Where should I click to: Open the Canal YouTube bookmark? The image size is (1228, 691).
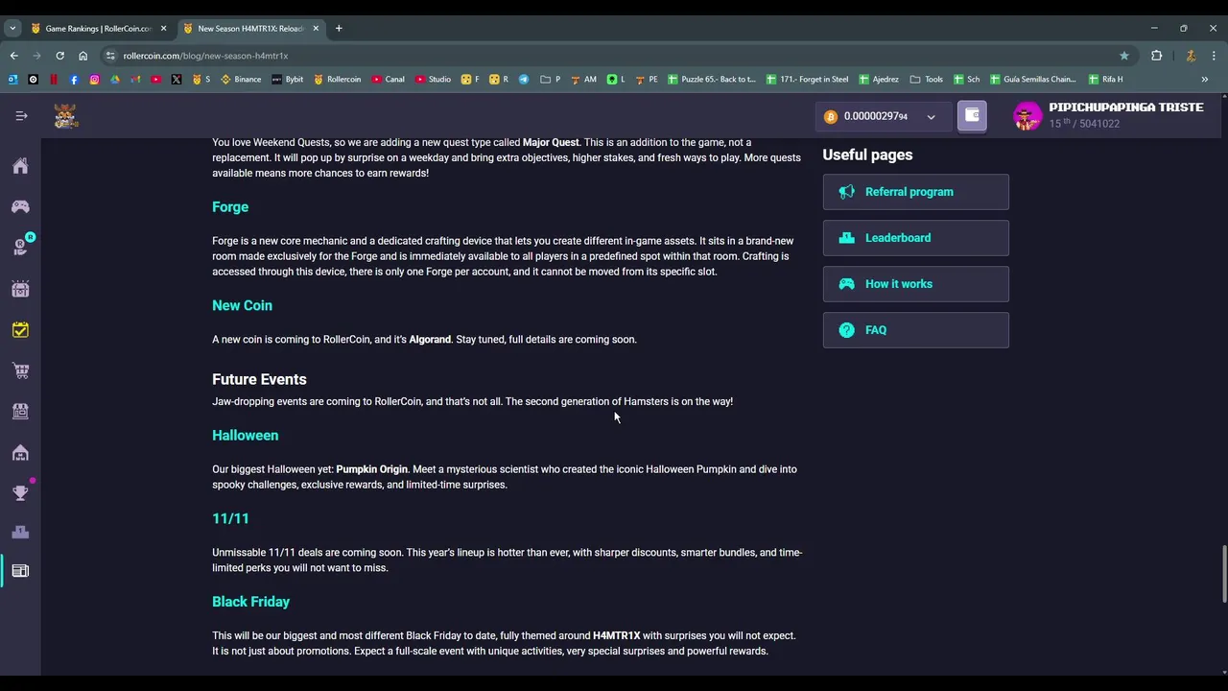coord(389,80)
